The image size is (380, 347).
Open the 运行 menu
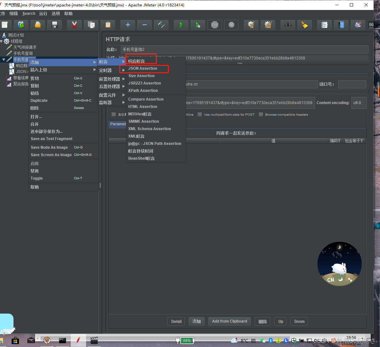click(43, 13)
